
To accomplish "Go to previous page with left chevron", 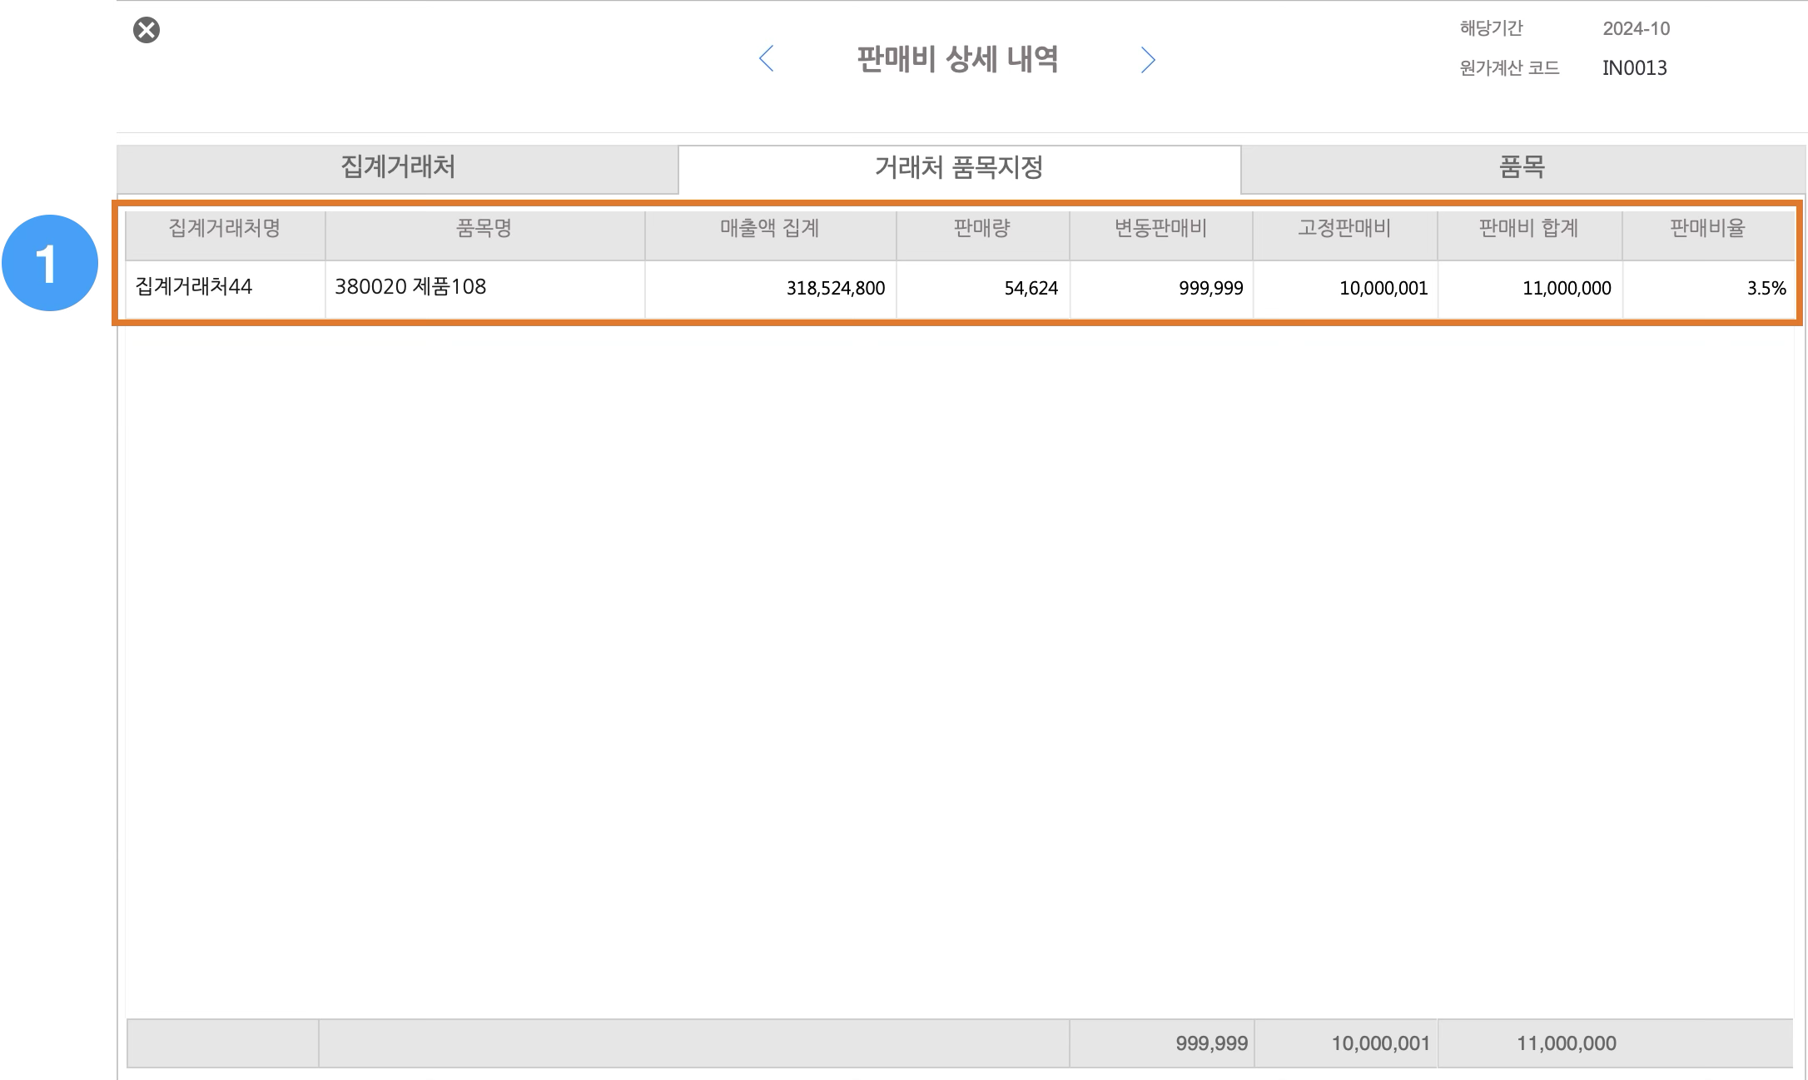I will tap(767, 59).
